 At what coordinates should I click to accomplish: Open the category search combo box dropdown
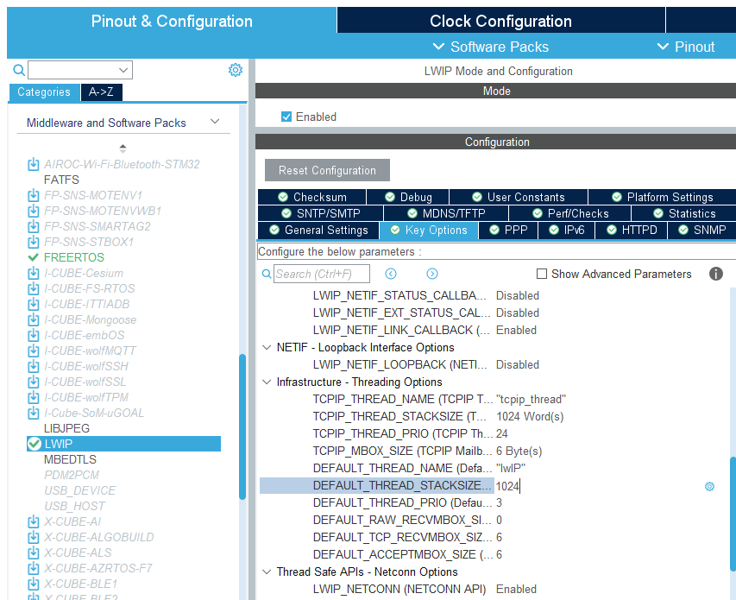pyautogui.click(x=123, y=70)
